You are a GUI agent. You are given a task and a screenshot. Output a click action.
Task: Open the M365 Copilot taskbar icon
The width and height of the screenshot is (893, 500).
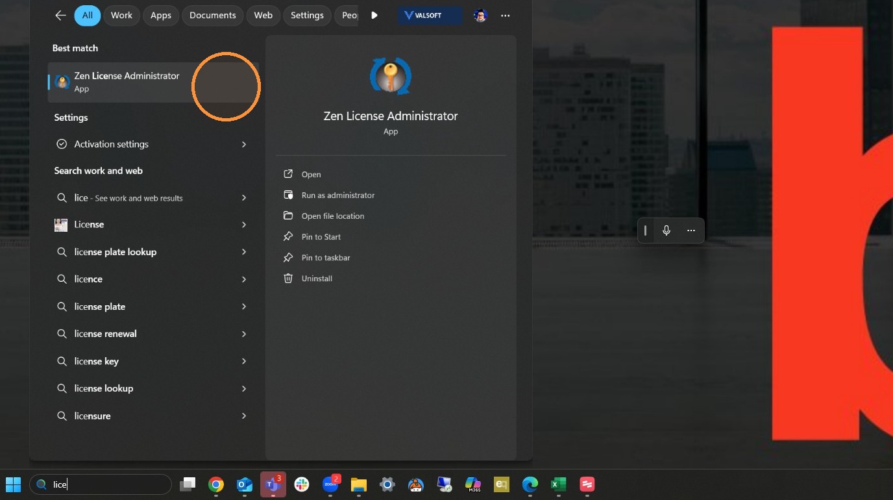473,484
